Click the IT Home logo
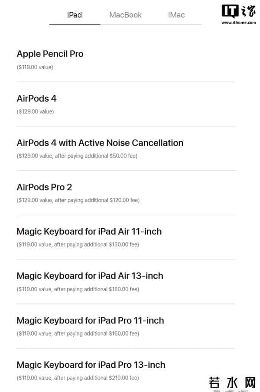Image resolution: width=260 pixels, height=392 pixels. coord(238,11)
